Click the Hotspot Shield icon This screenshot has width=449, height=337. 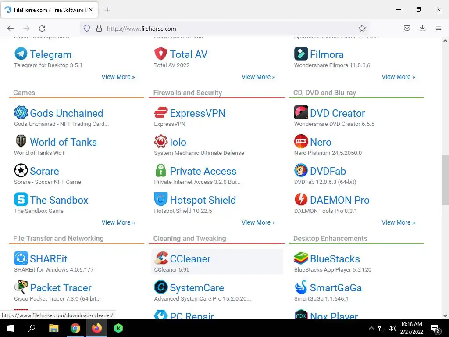pos(160,199)
